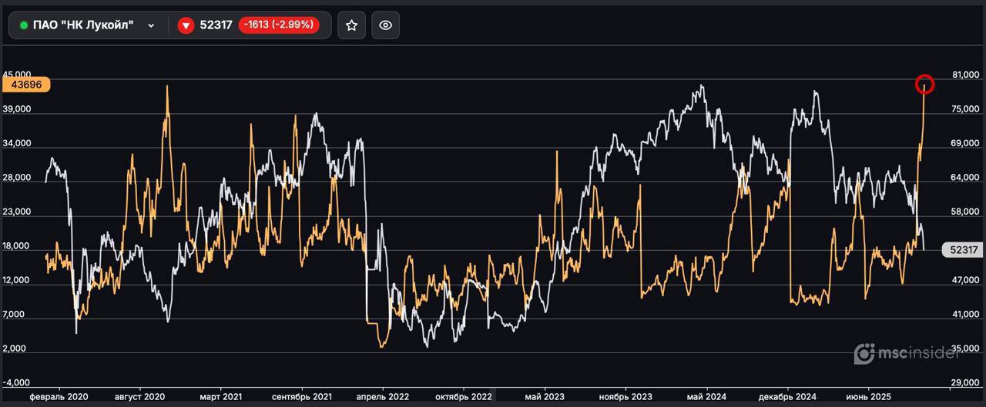Click the -4,000 left-axis value
This screenshot has height=407, width=986.
pyautogui.click(x=16, y=382)
